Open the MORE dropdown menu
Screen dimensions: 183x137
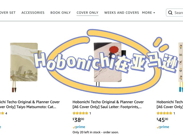(x=148, y=13)
